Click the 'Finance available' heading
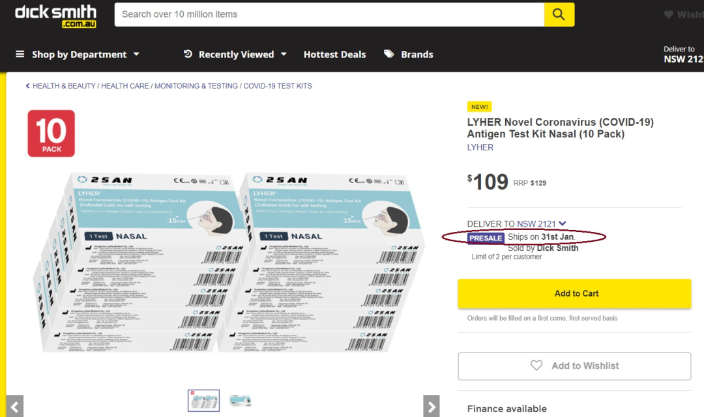Screen dimensions: 704x417 (507, 409)
